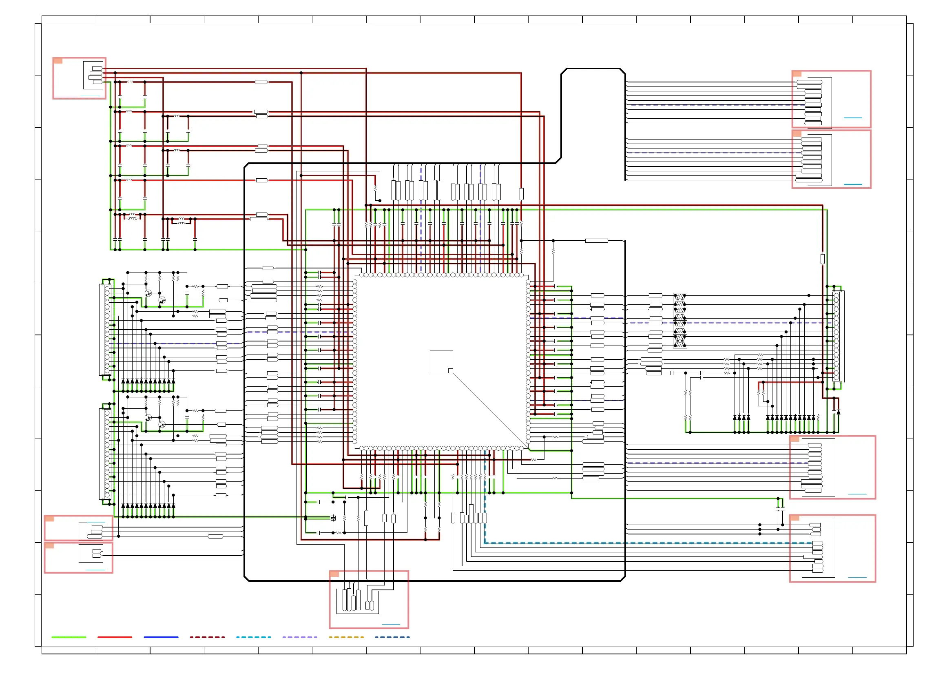925x687 pixels.
Task: Click orange tag on bottom-center pink box
Action: (334, 574)
